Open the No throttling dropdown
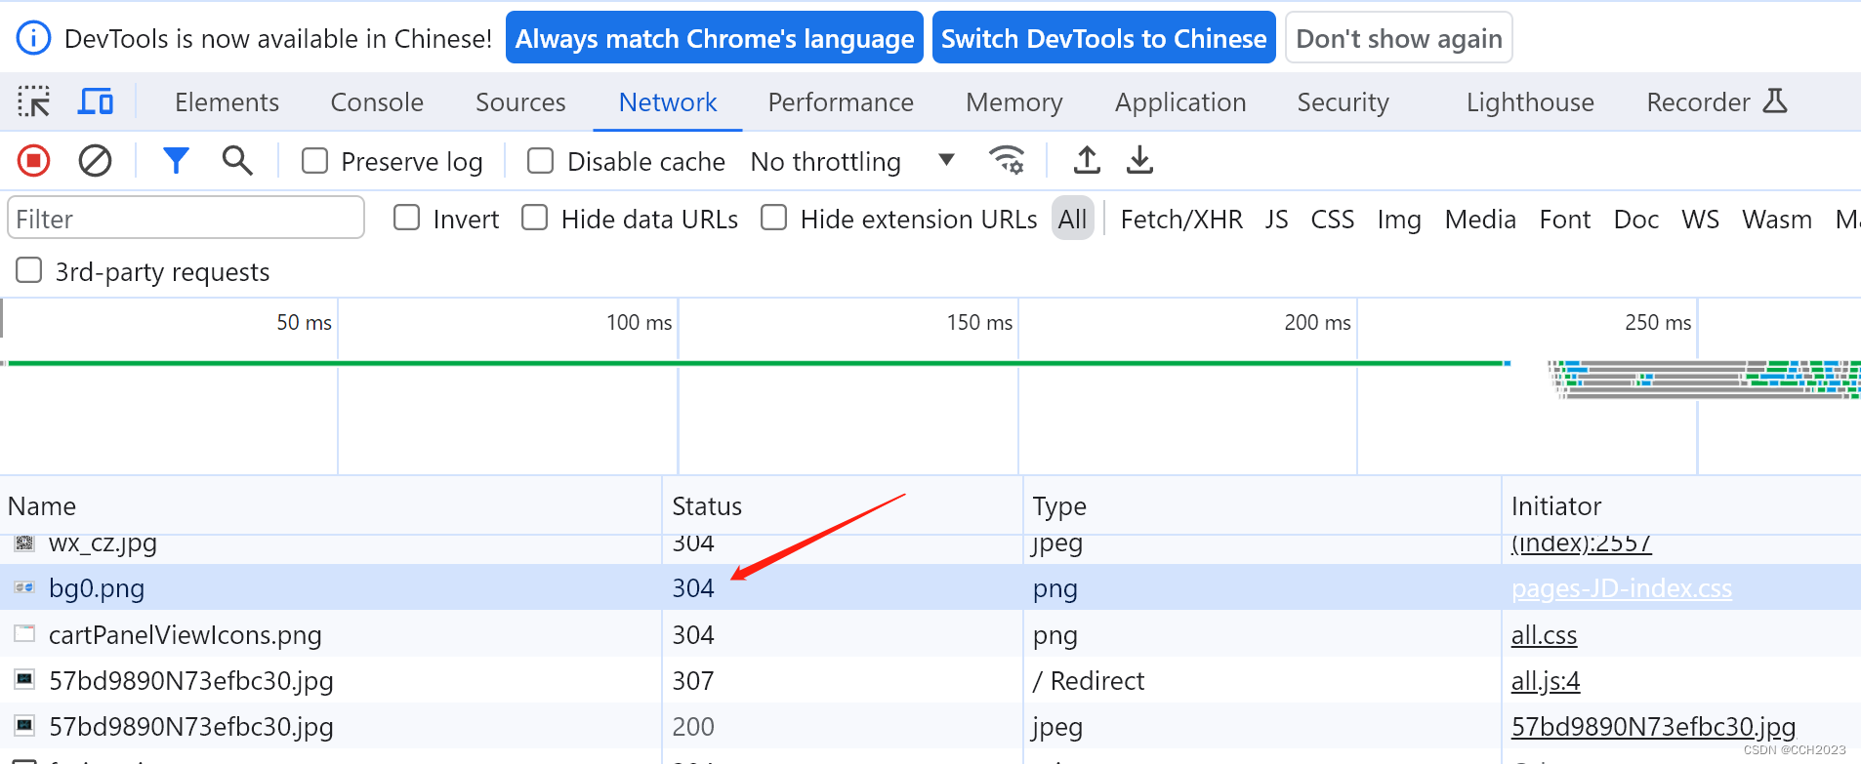 tap(851, 161)
